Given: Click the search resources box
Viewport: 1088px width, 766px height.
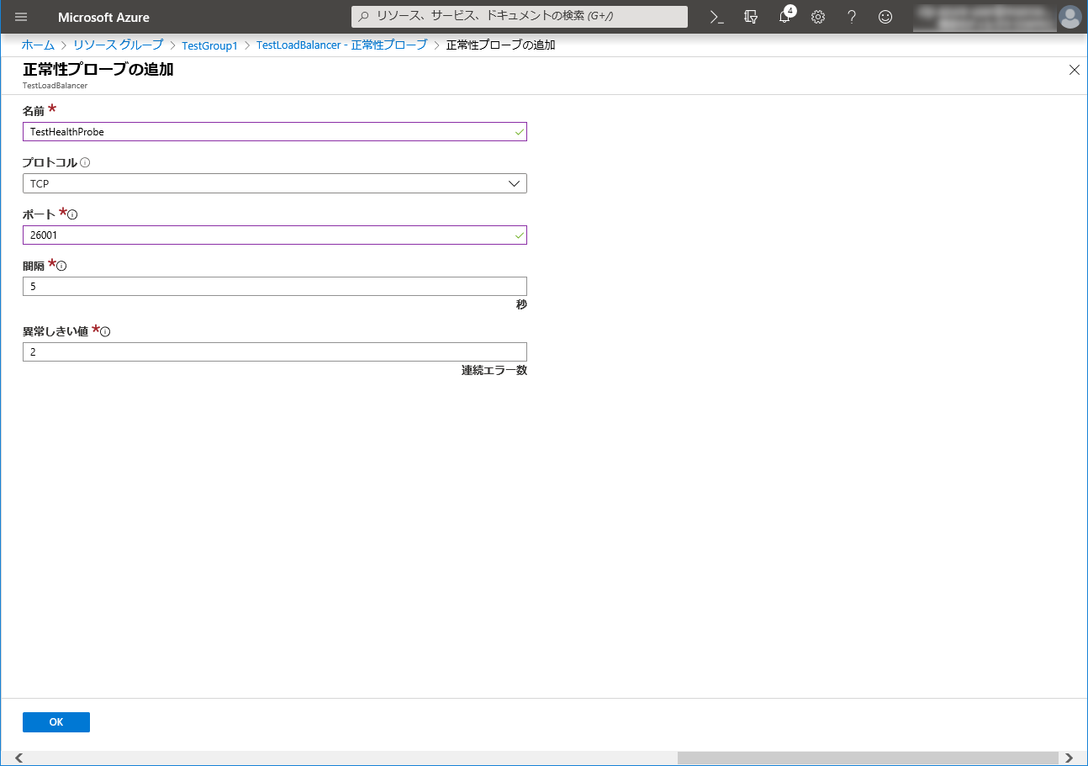Looking at the screenshot, I should point(520,17).
